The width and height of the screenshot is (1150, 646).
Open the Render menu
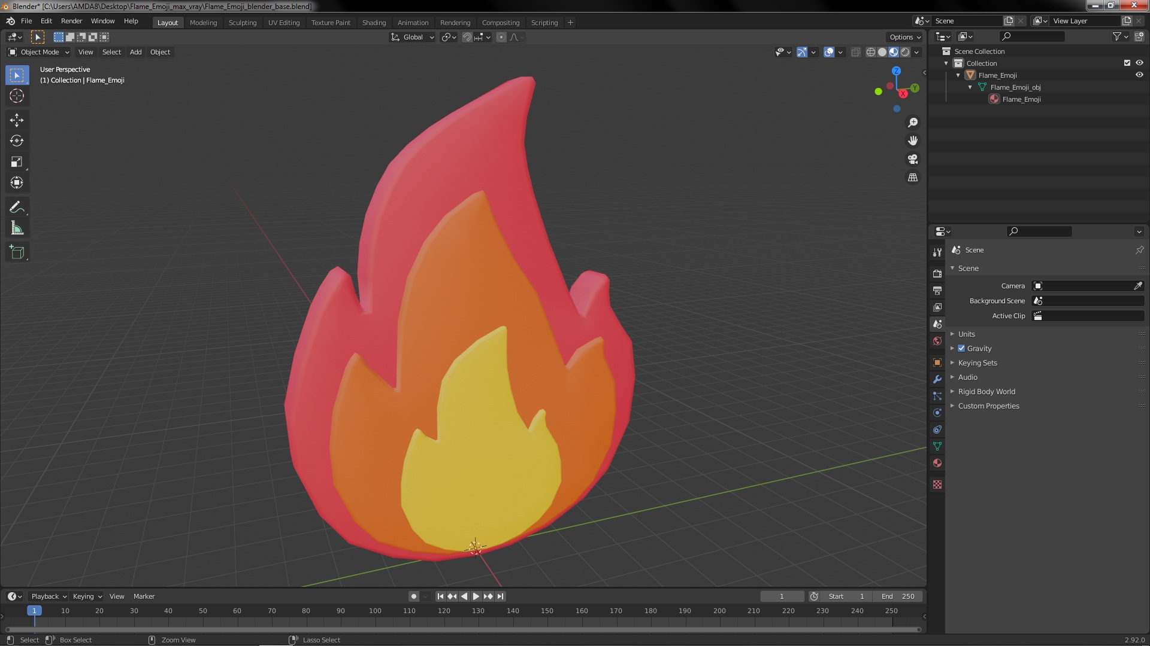click(x=71, y=21)
